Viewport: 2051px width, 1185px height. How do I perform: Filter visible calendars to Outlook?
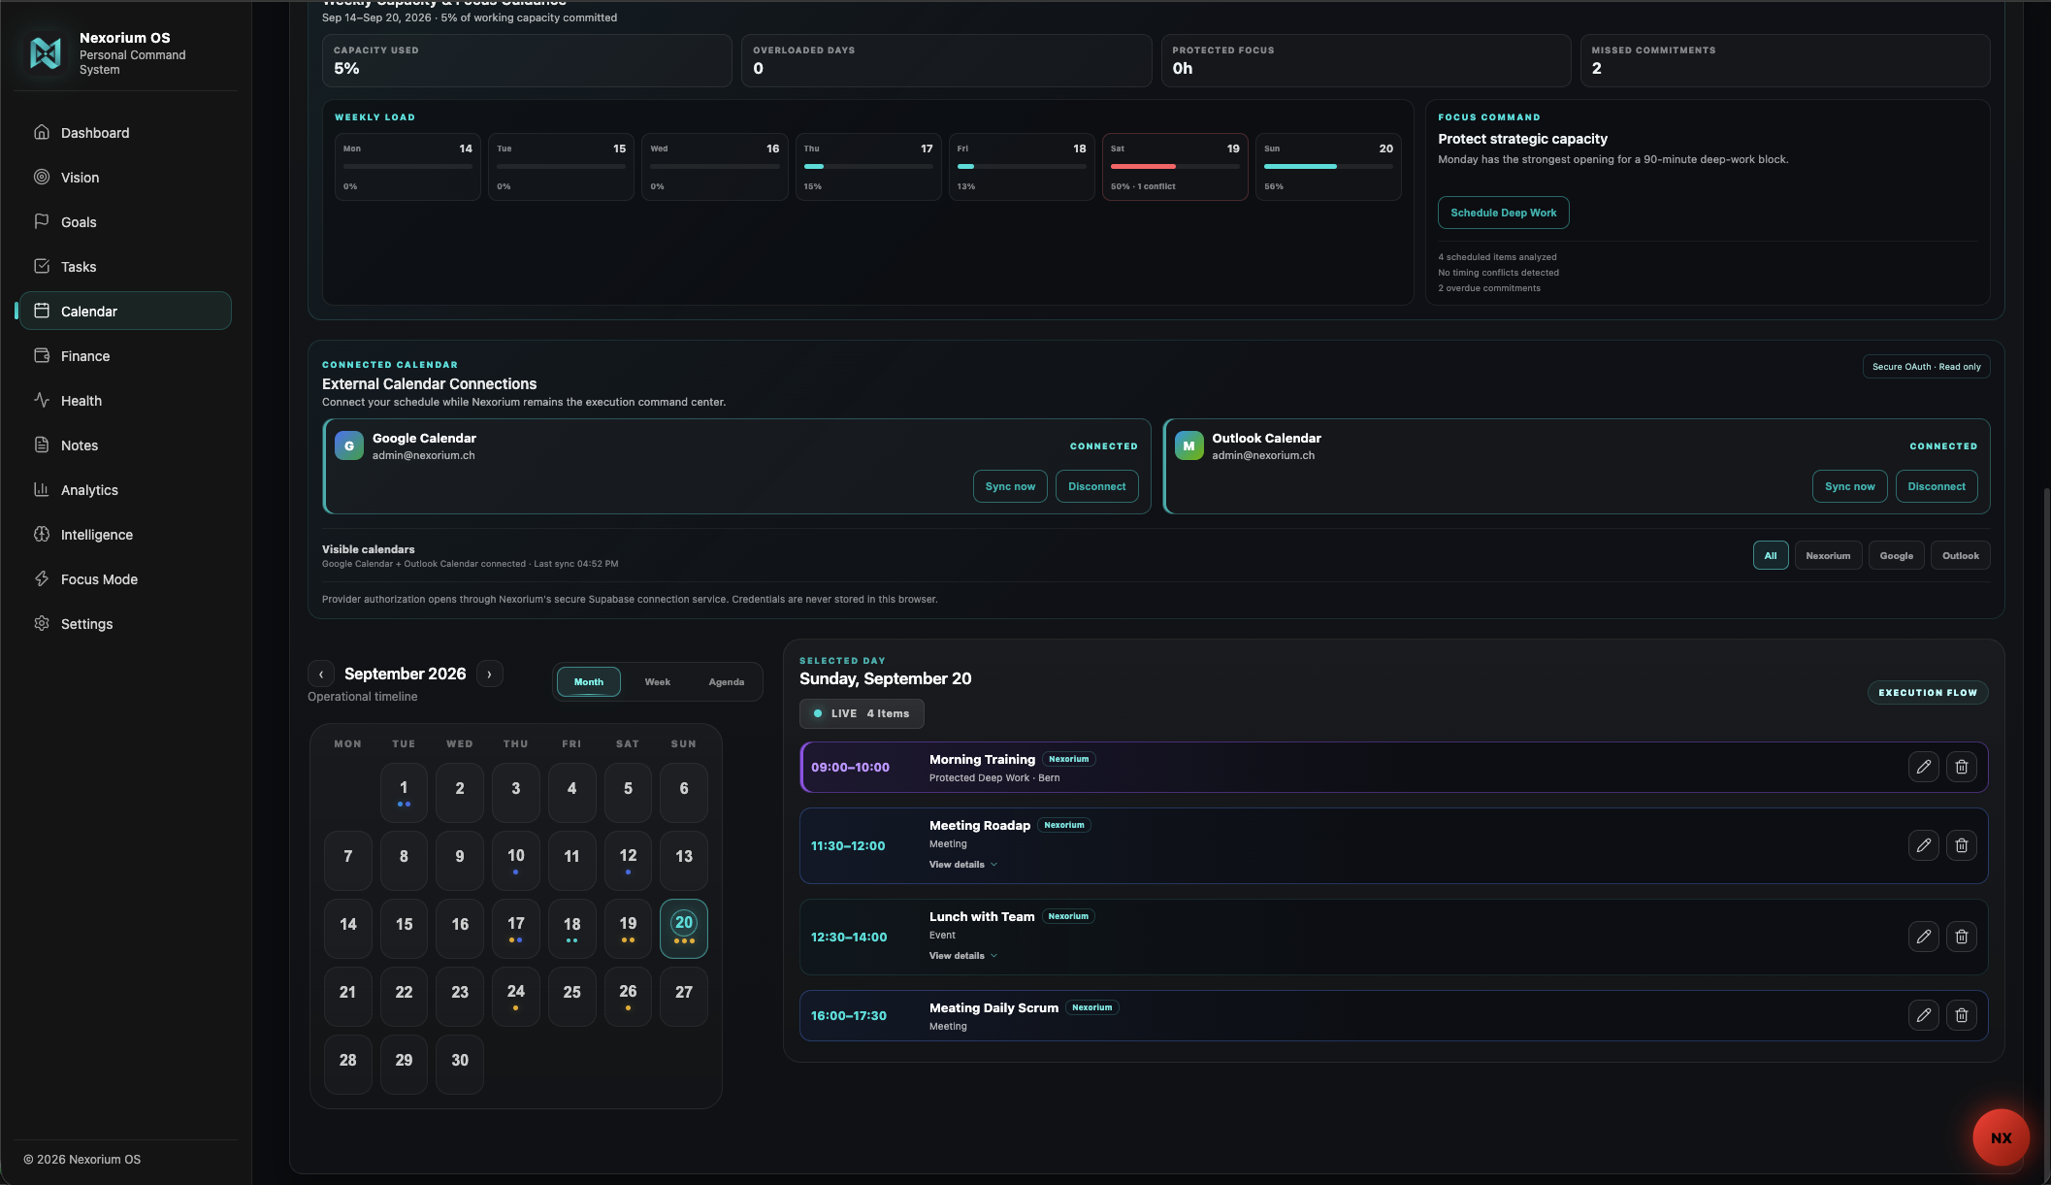pyautogui.click(x=1960, y=555)
